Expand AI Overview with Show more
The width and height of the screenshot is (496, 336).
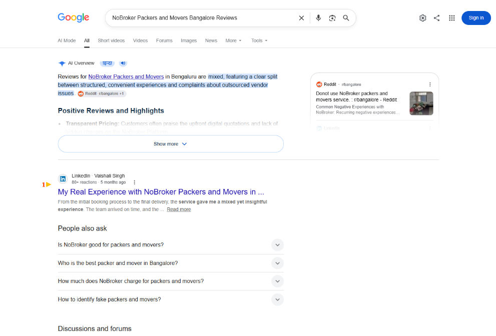click(171, 144)
